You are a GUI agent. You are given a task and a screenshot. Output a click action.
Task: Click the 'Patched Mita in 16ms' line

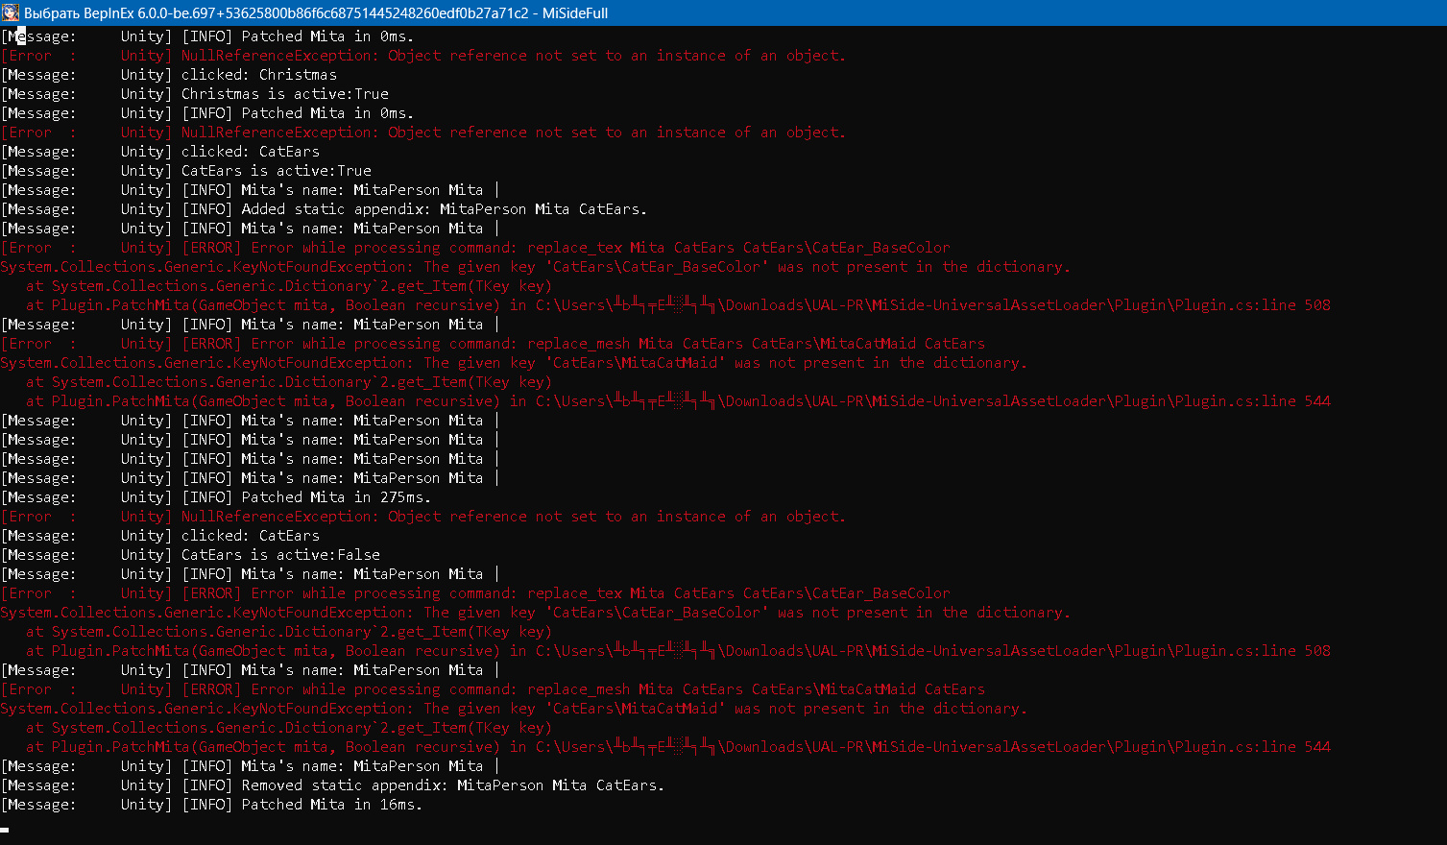point(301,805)
